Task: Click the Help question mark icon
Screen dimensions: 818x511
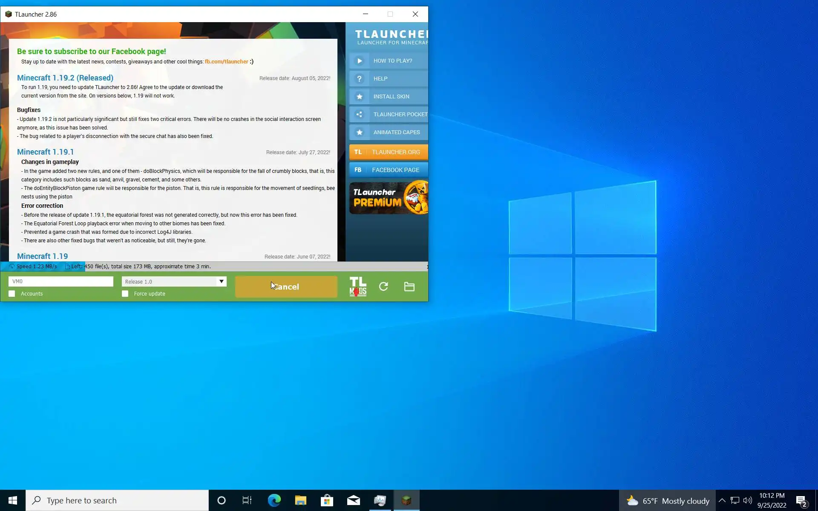Action: click(359, 79)
